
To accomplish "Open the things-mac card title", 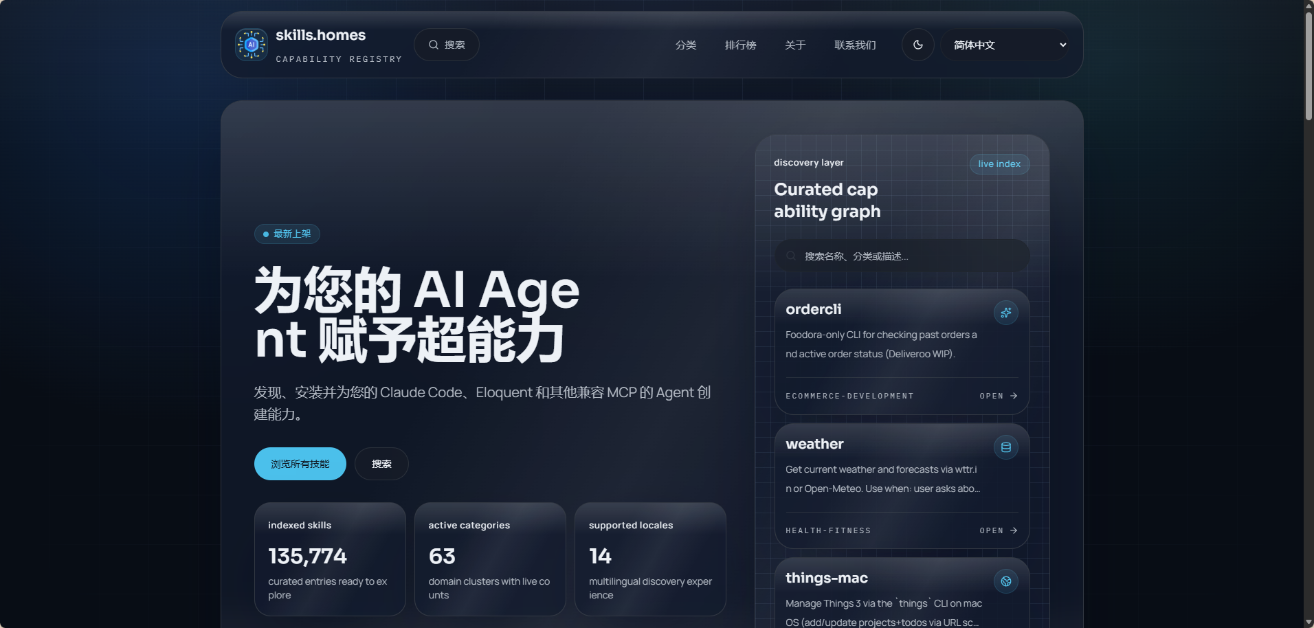I will coord(827,578).
